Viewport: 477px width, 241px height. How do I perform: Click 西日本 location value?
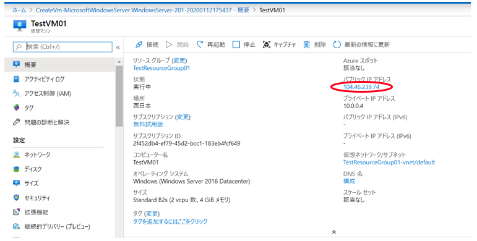[x=142, y=106]
